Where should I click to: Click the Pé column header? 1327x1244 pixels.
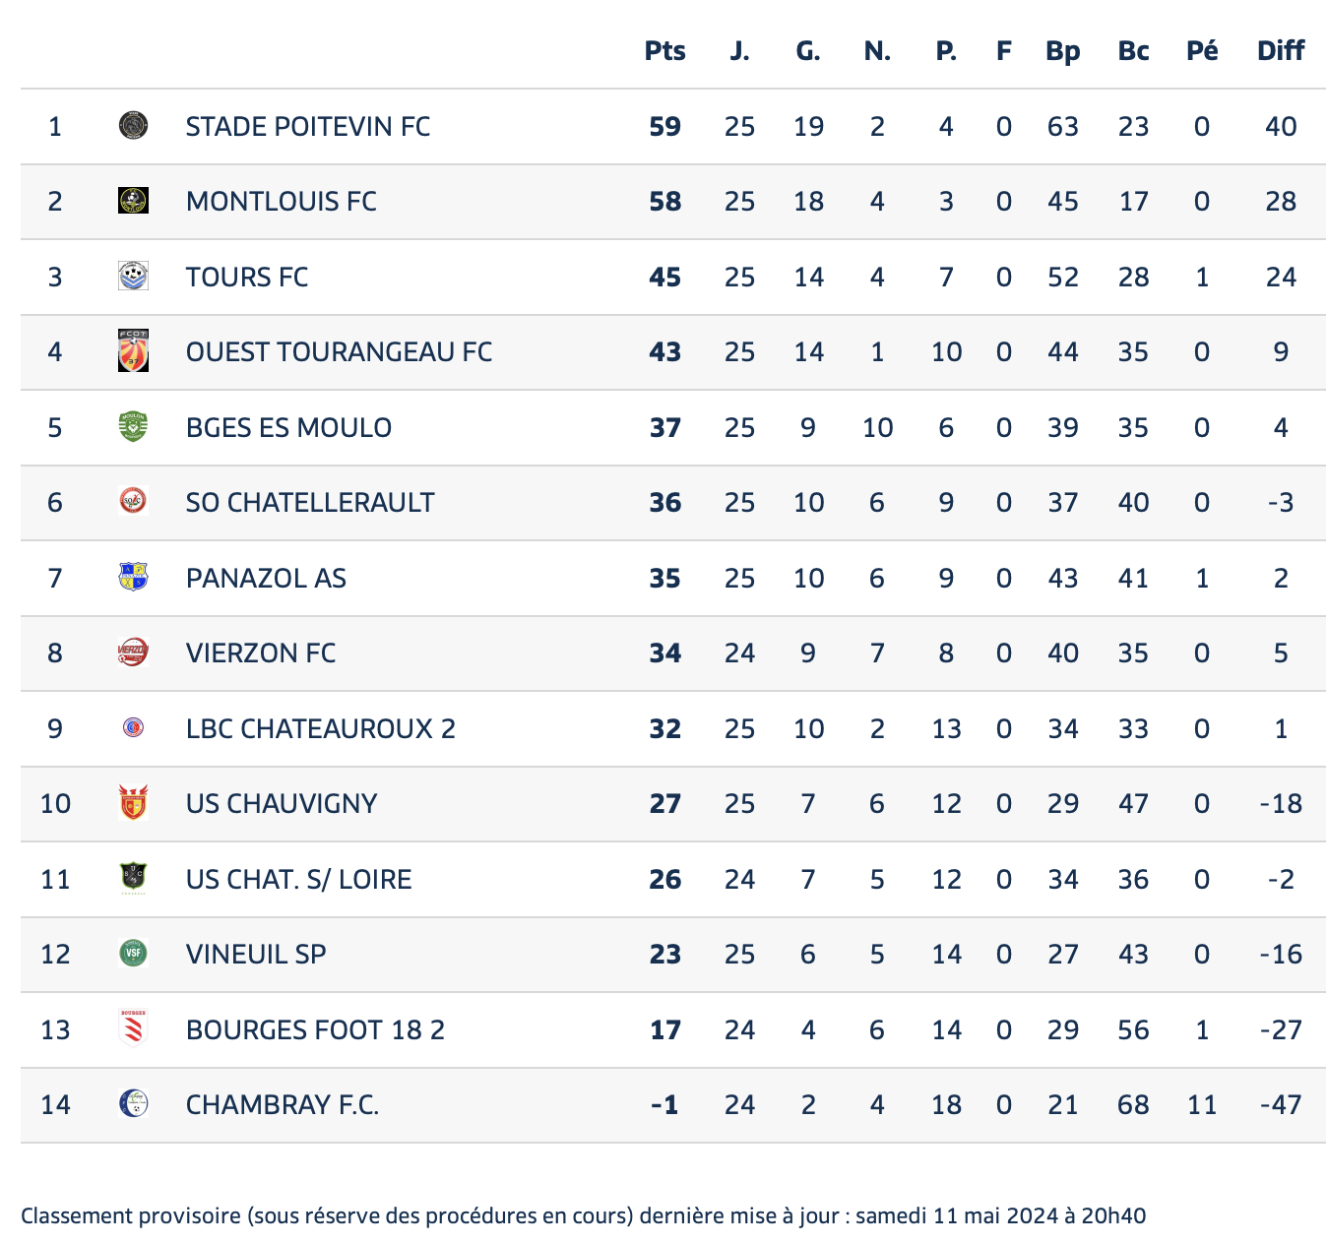tap(1202, 50)
